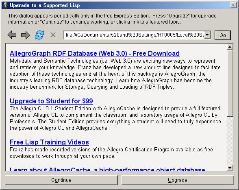The height and width of the screenshot is (190, 239).
Task: Refresh the page with the blue arrows icon
Action: point(39,35)
